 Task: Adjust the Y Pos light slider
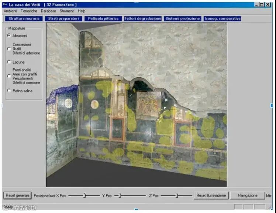[120, 196]
